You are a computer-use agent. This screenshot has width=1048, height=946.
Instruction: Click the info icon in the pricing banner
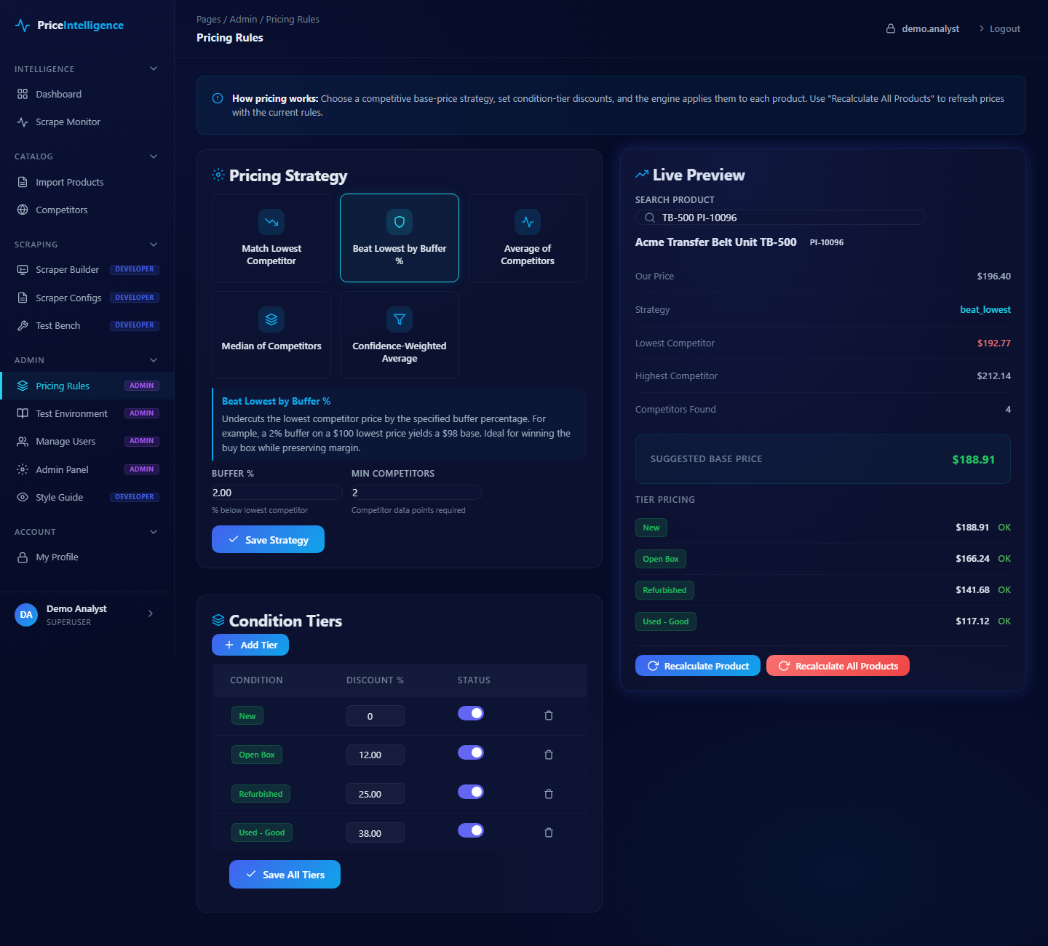pos(218,98)
